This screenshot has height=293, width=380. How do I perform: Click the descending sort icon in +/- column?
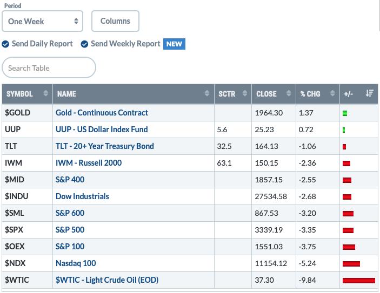[370, 93]
